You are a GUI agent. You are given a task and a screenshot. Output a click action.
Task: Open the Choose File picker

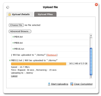pyautogui.click(x=16, y=25)
